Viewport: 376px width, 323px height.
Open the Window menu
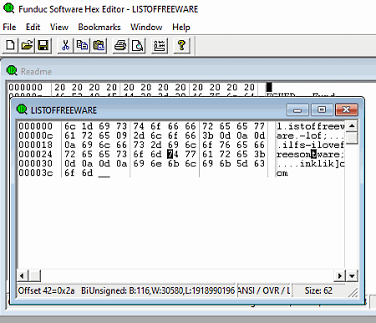(146, 27)
